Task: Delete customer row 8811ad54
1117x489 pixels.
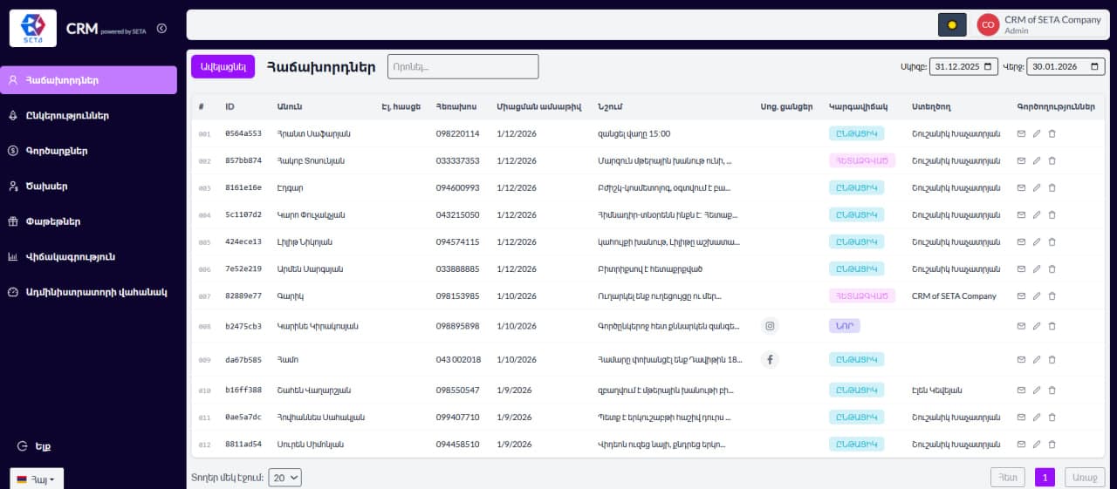Action: pos(1052,444)
